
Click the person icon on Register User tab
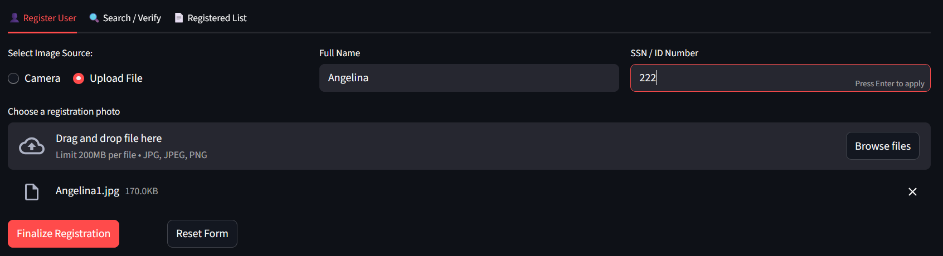point(14,18)
